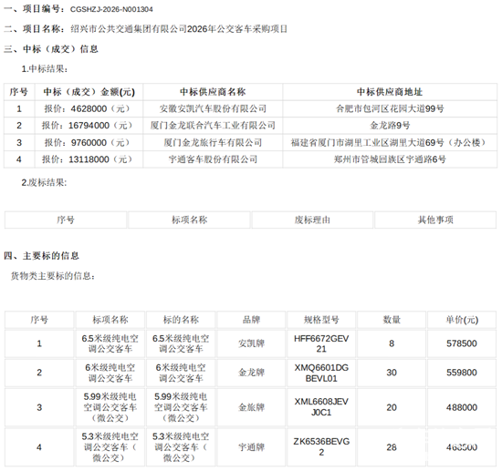Select address 郑州市管城回族区宇通路6号

[390, 159]
